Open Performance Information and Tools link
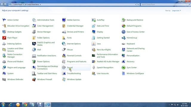 click(x=107, y=56)
